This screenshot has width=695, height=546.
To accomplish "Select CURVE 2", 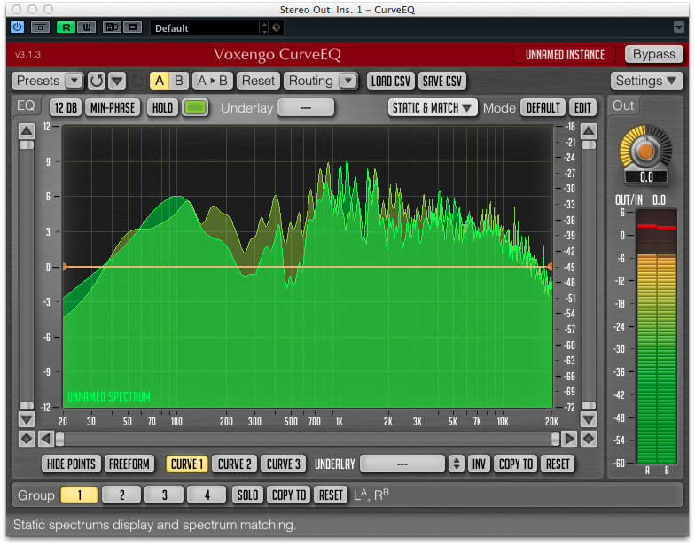I will 234,464.
